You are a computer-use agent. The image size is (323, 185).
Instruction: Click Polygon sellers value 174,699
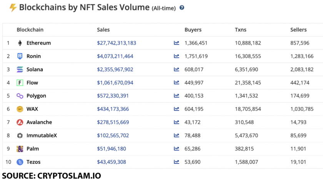[x=300, y=96]
